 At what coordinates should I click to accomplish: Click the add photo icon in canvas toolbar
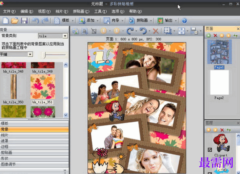(x=84, y=31)
